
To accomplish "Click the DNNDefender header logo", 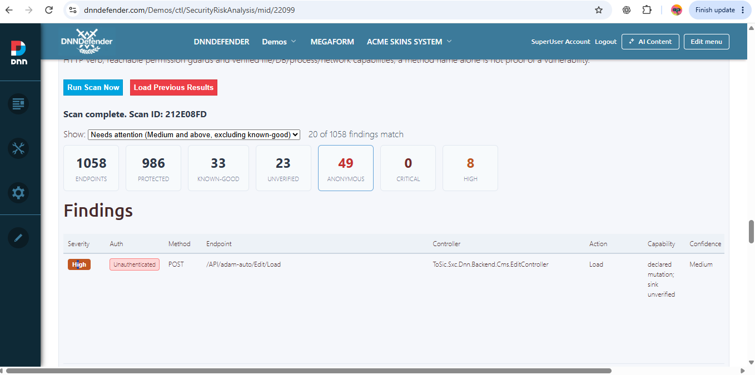I will point(87,41).
